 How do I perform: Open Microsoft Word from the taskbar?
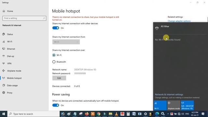(x=134, y=114)
